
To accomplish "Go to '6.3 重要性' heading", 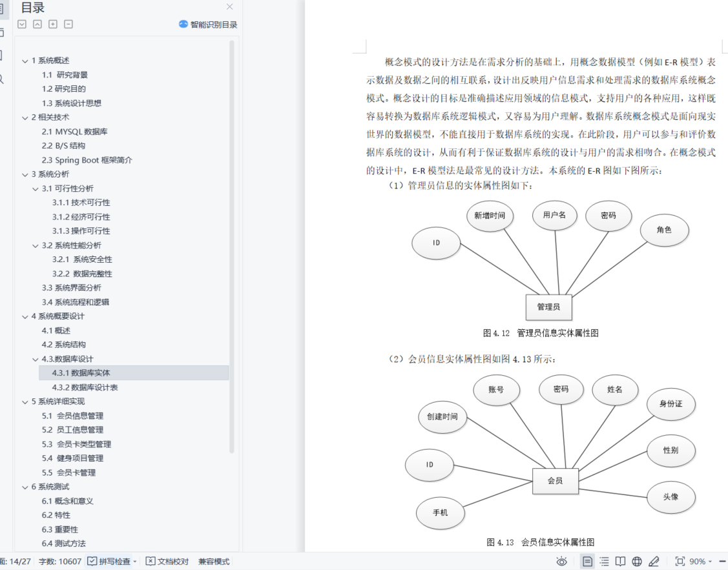I will click(x=60, y=529).
